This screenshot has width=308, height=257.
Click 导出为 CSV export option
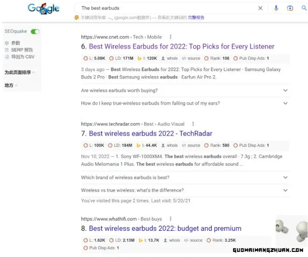click(20, 57)
